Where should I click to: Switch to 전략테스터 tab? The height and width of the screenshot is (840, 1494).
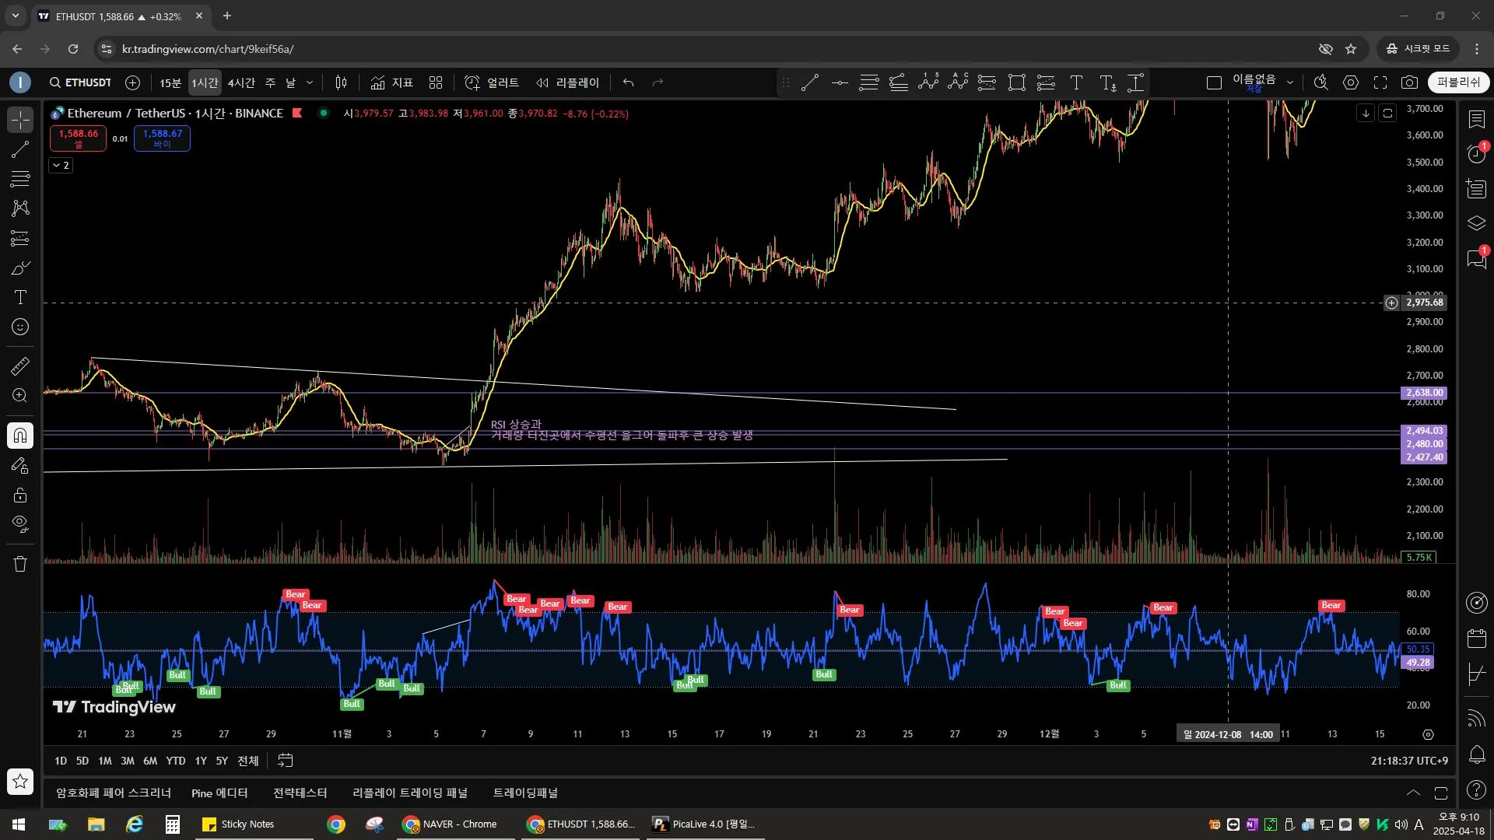coord(300,793)
